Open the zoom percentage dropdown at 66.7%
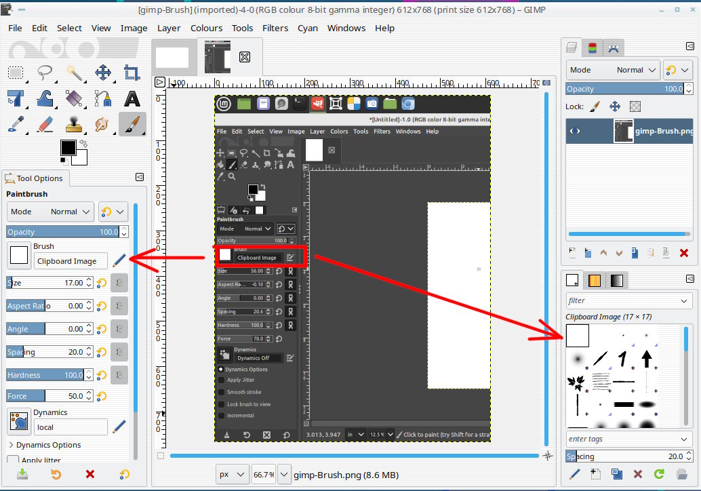Image resolution: width=701 pixels, height=491 pixels. 284,475
